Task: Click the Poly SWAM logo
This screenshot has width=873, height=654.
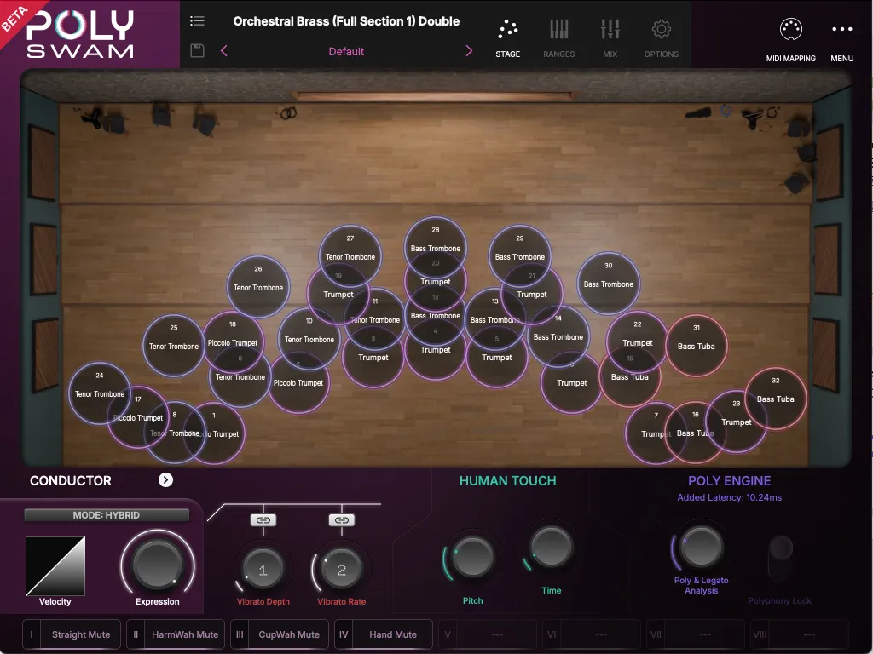Action: click(80, 34)
